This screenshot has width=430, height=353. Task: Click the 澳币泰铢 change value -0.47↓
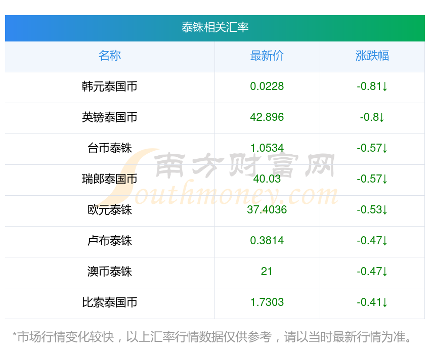coord(372,272)
